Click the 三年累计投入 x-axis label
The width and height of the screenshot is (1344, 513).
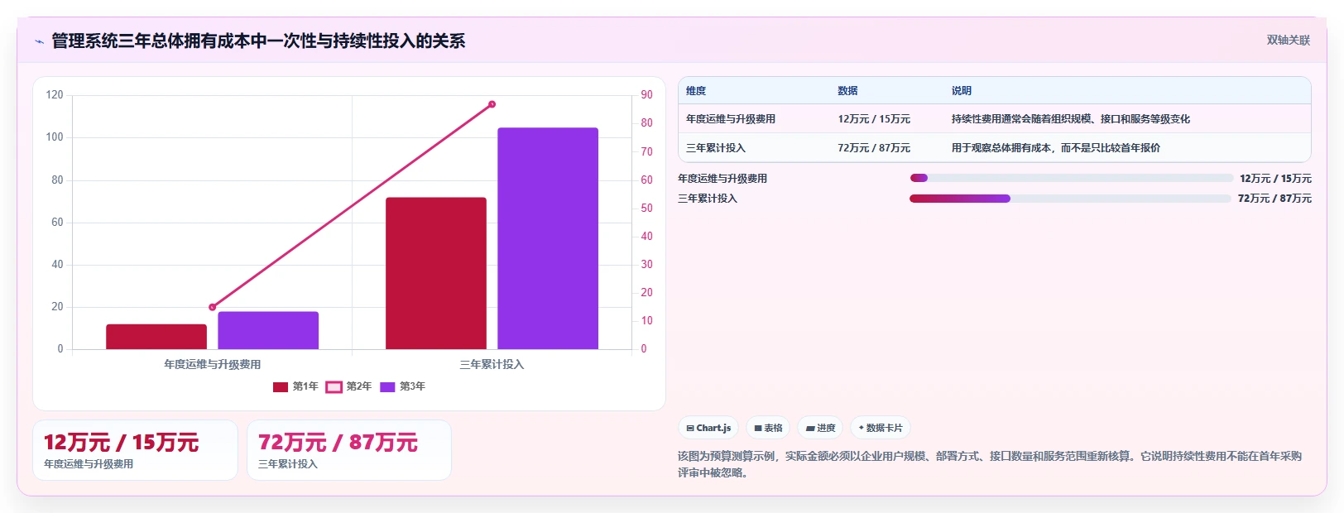click(x=492, y=364)
